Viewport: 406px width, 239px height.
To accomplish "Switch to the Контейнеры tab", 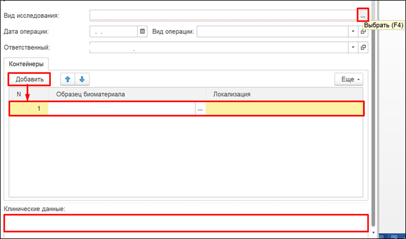I will coord(26,64).
